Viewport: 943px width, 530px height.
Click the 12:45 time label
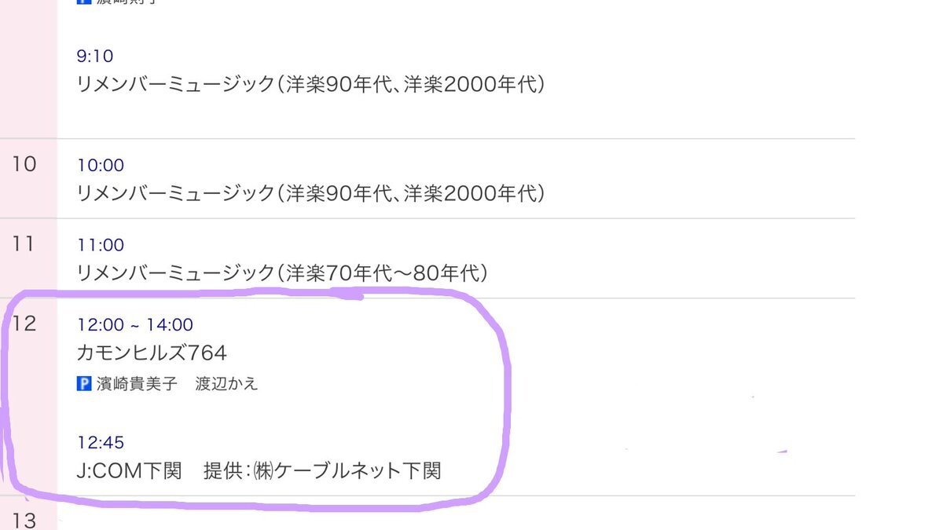101,443
